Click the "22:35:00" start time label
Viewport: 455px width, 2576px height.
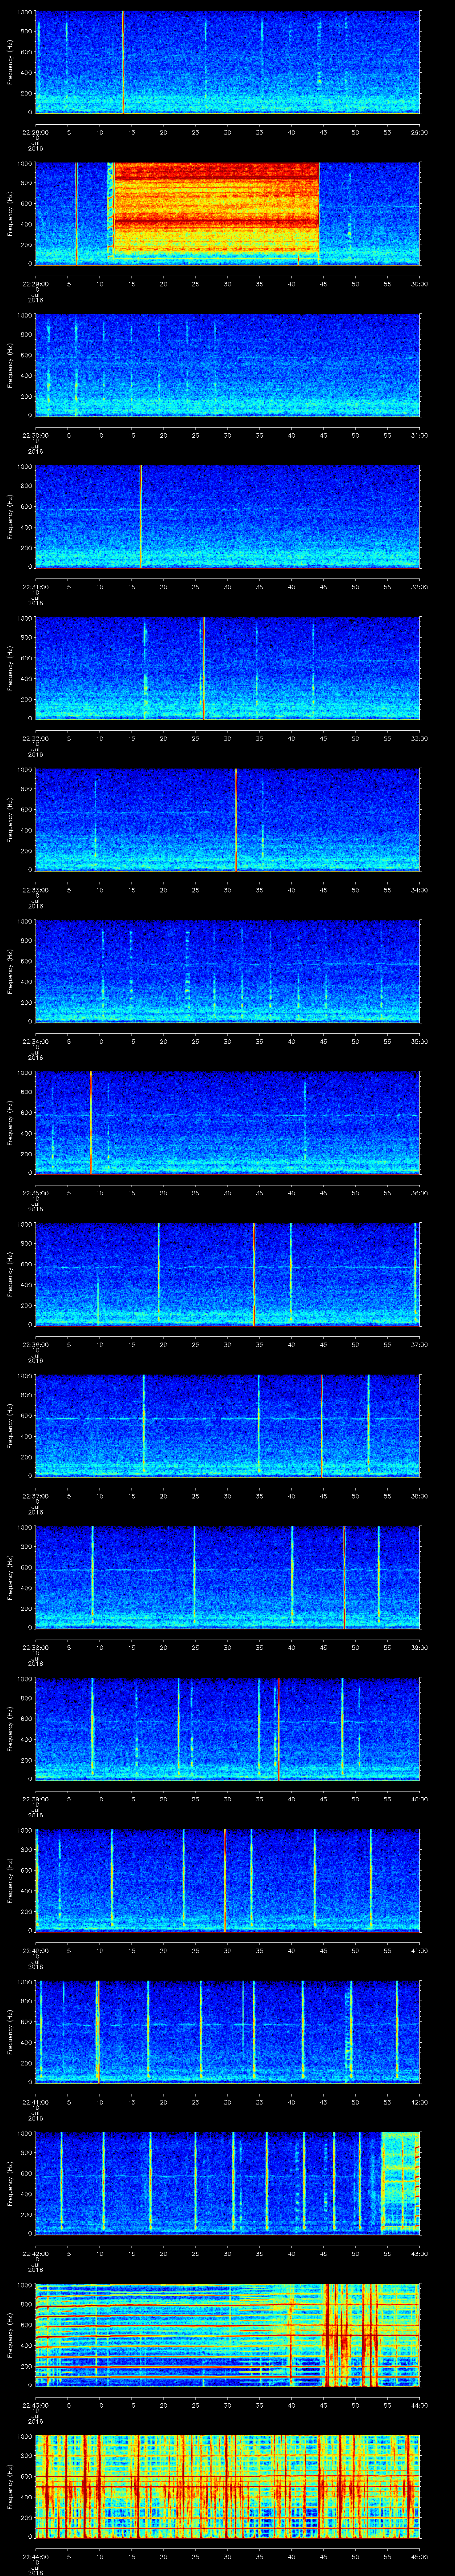pyautogui.click(x=35, y=1193)
